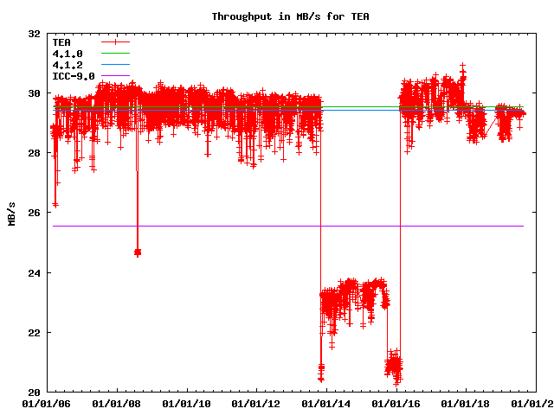The image size is (554, 415).
Task: Click the 01/01/08 x-axis date label
Action: (116, 404)
